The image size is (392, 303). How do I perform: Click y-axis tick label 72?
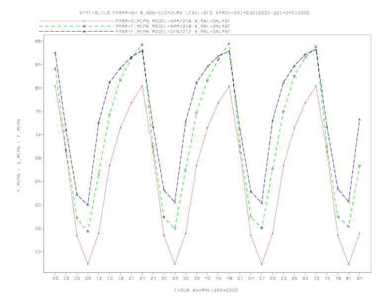coord(38,135)
